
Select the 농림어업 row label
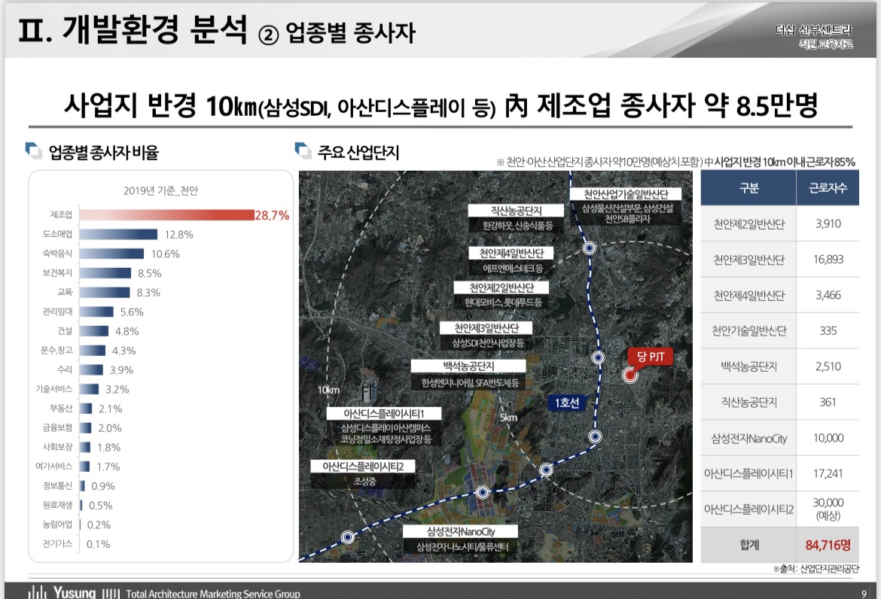pos(57,524)
